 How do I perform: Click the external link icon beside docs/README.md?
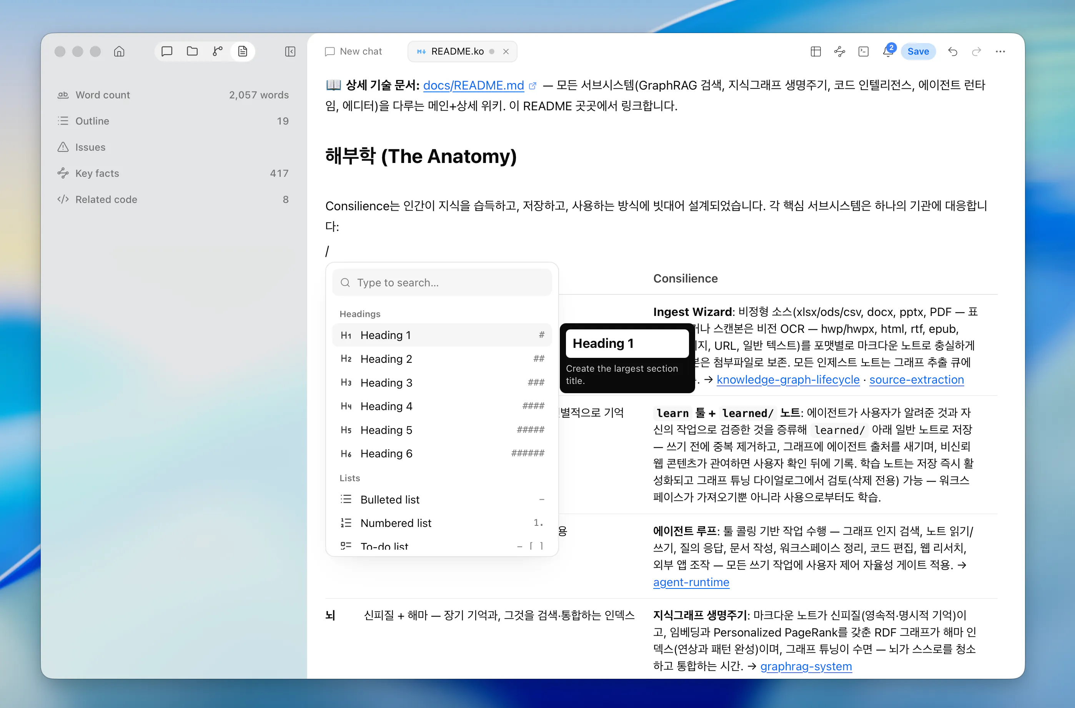[x=533, y=86]
